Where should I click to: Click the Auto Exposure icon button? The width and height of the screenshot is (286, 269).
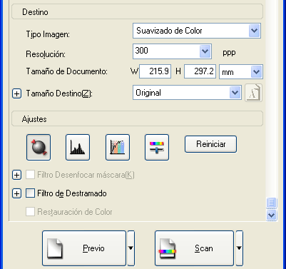coord(39,147)
